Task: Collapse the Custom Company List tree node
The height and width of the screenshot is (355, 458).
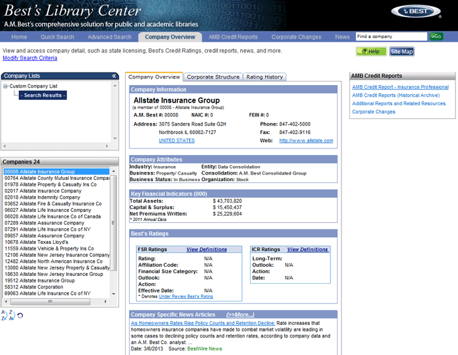Action: [x=5, y=86]
